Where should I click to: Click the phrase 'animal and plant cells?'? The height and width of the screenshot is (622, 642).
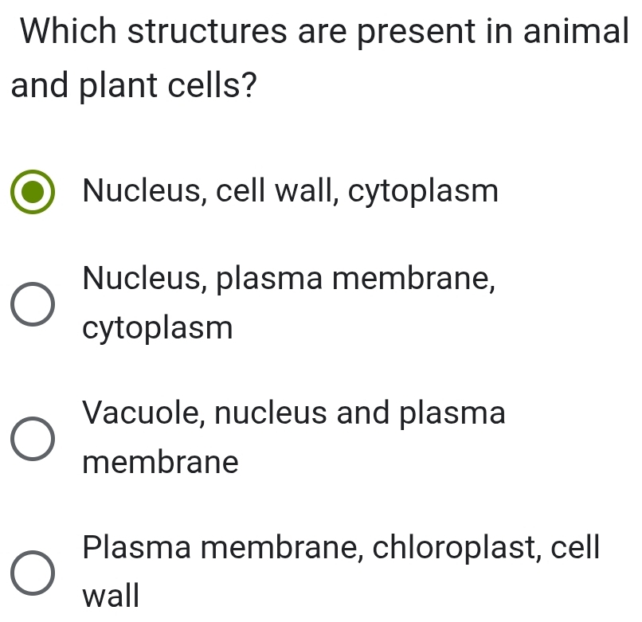[x=134, y=84]
